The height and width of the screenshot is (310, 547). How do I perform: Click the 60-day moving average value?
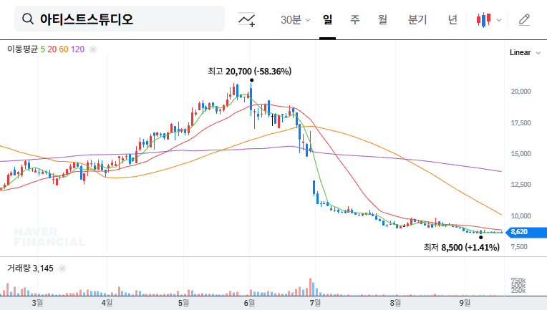pyautogui.click(x=64, y=49)
